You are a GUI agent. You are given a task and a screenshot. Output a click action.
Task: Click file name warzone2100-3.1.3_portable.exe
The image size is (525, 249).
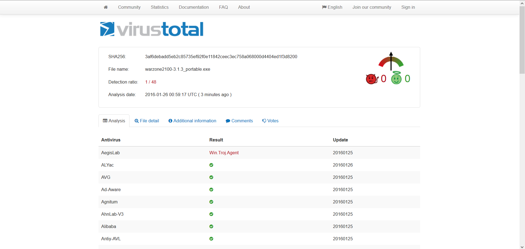(178, 69)
